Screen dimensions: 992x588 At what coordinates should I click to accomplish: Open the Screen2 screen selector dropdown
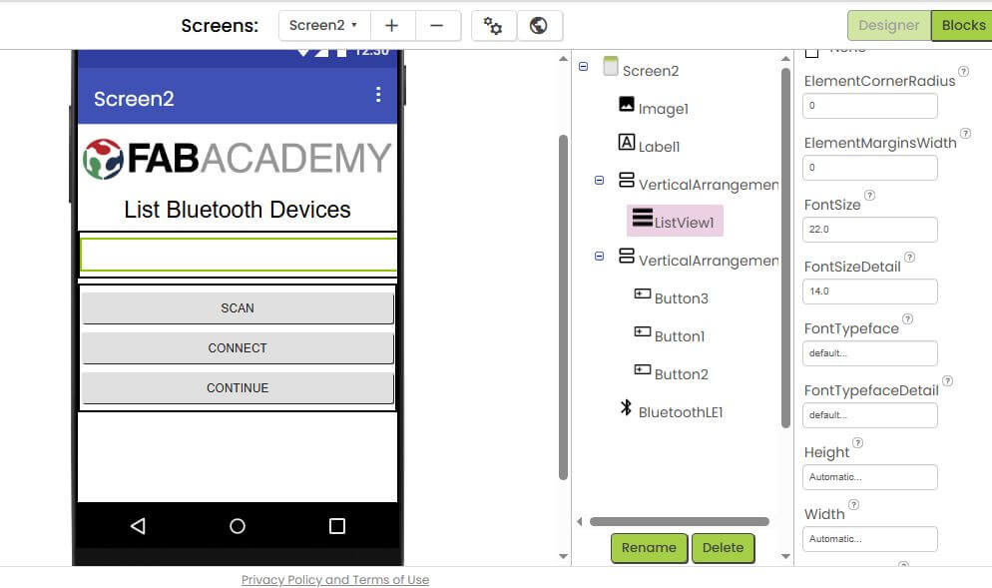pyautogui.click(x=324, y=25)
